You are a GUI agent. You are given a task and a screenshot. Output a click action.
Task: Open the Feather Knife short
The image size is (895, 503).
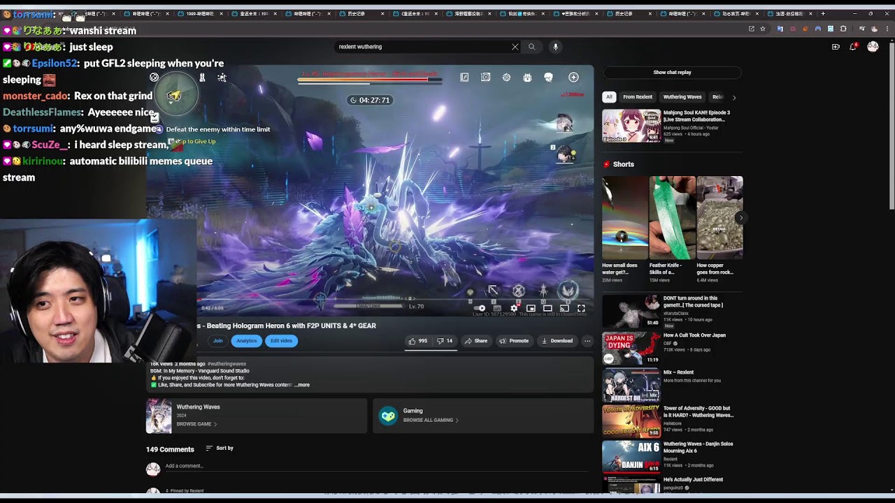672,218
